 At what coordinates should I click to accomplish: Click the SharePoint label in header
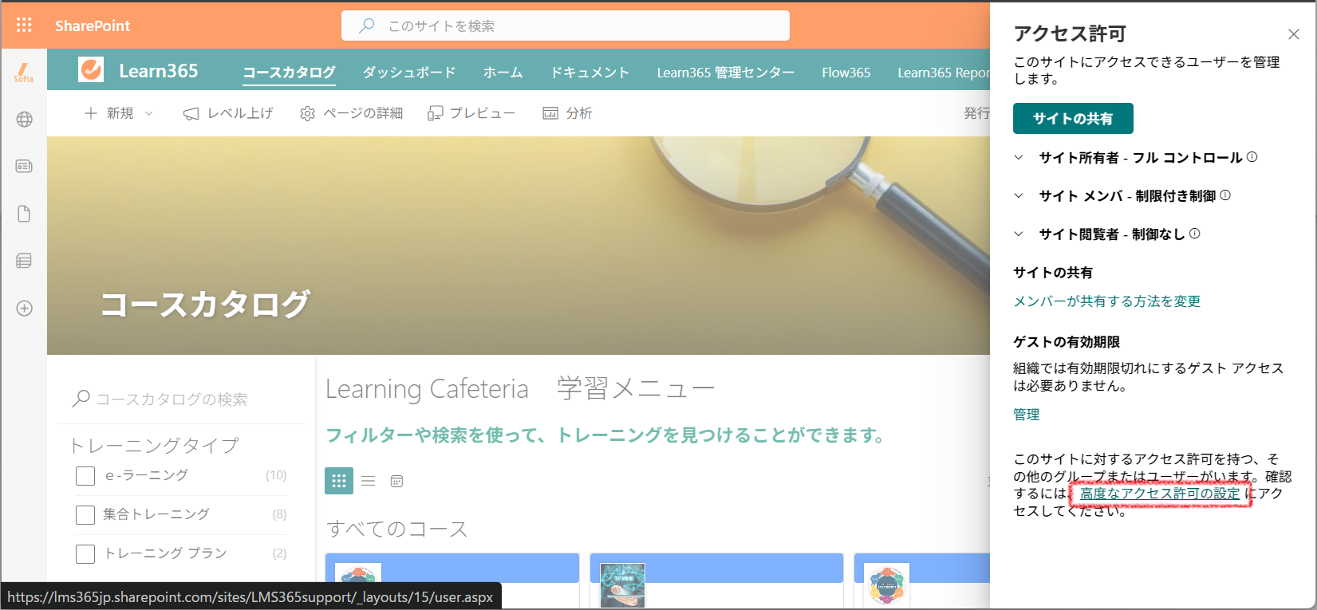tap(93, 26)
